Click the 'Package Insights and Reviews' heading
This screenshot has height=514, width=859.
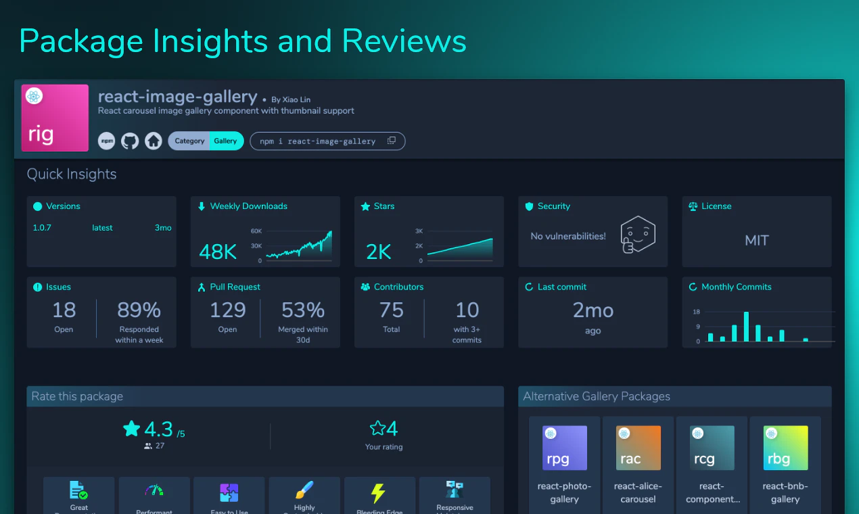tap(243, 41)
